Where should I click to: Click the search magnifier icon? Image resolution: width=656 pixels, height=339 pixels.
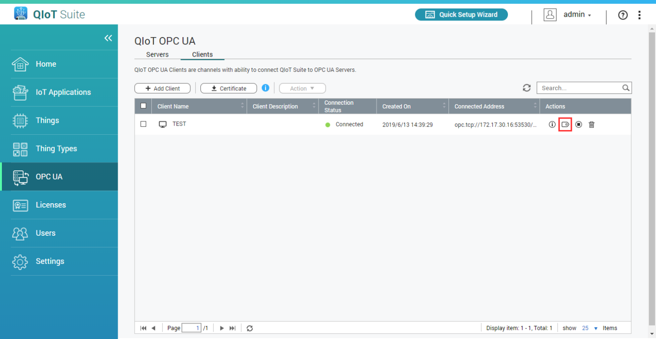(626, 88)
